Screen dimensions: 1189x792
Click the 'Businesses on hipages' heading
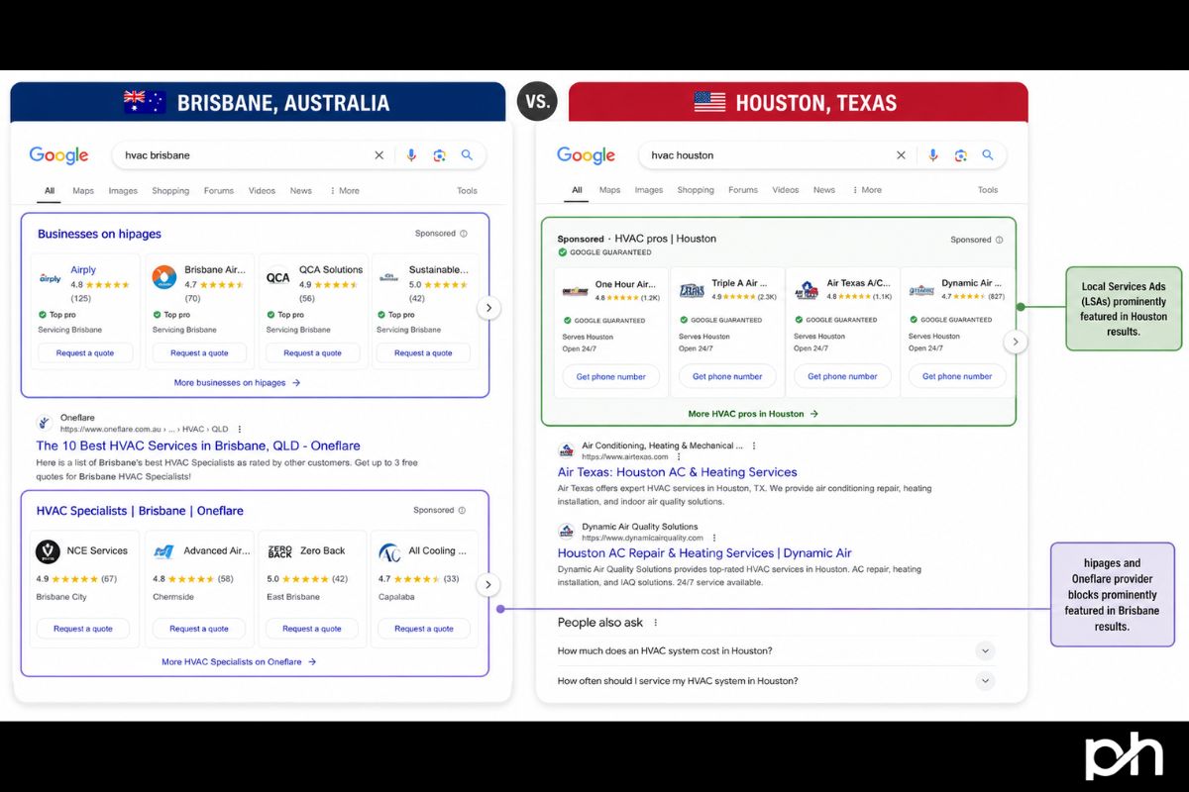[99, 234]
